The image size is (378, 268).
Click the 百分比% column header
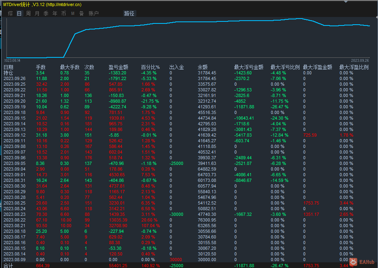pyautogui.click(x=151, y=67)
